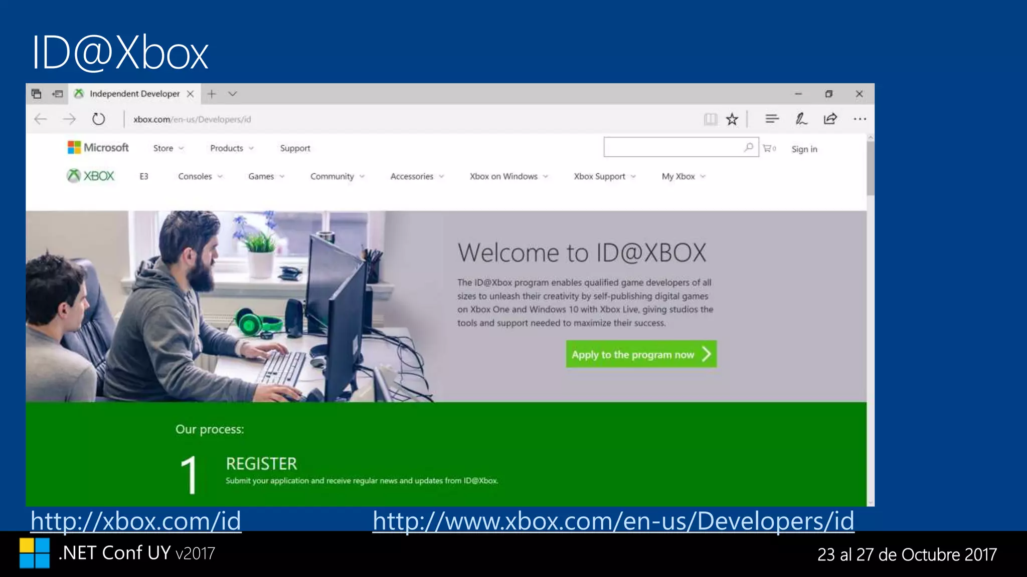1027x577 pixels.
Task: Restore the browser window size
Action: [x=829, y=94]
